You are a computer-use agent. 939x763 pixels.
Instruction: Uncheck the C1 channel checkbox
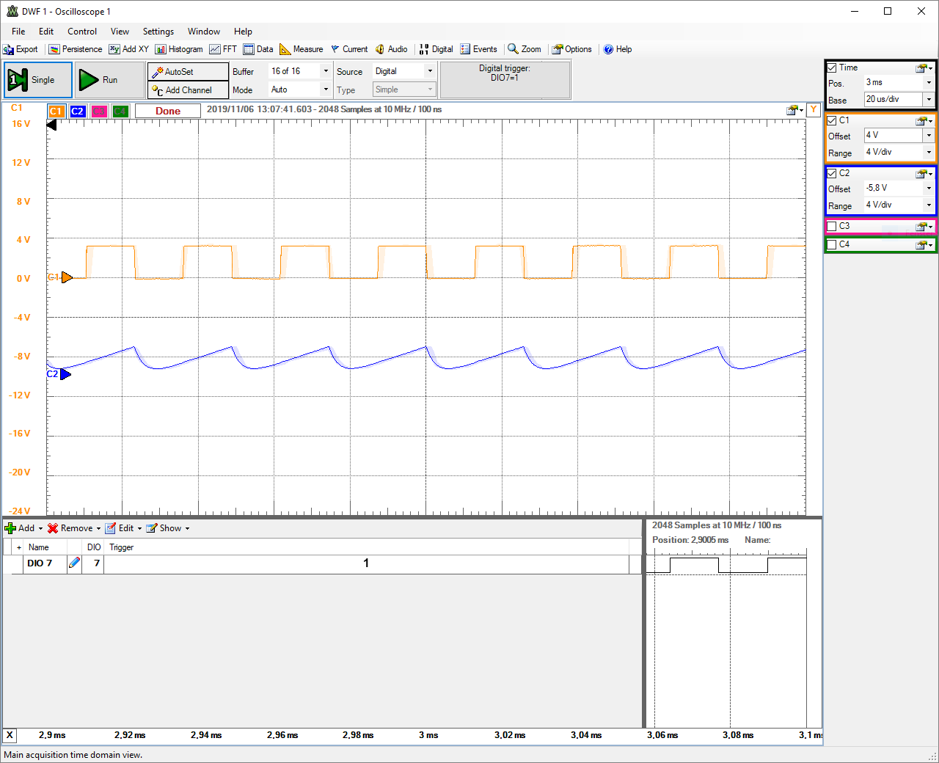pyautogui.click(x=832, y=120)
